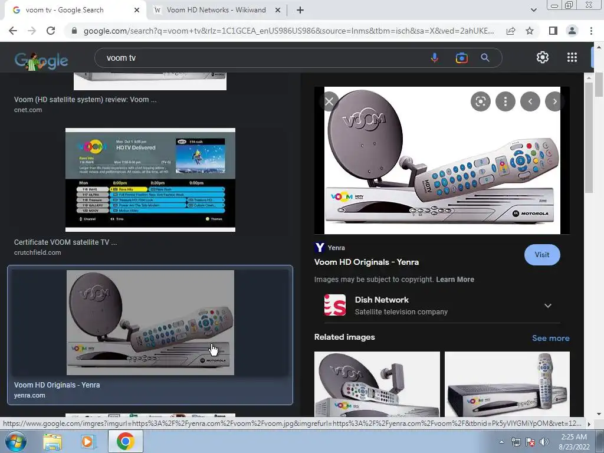Click into the voom tv search field
The width and height of the screenshot is (604, 453).
(x=262, y=58)
